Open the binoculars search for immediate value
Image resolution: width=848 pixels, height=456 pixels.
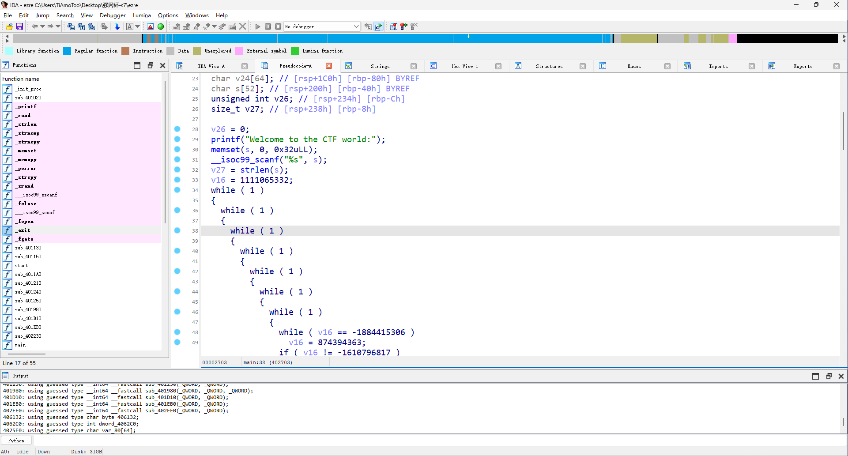(71, 26)
